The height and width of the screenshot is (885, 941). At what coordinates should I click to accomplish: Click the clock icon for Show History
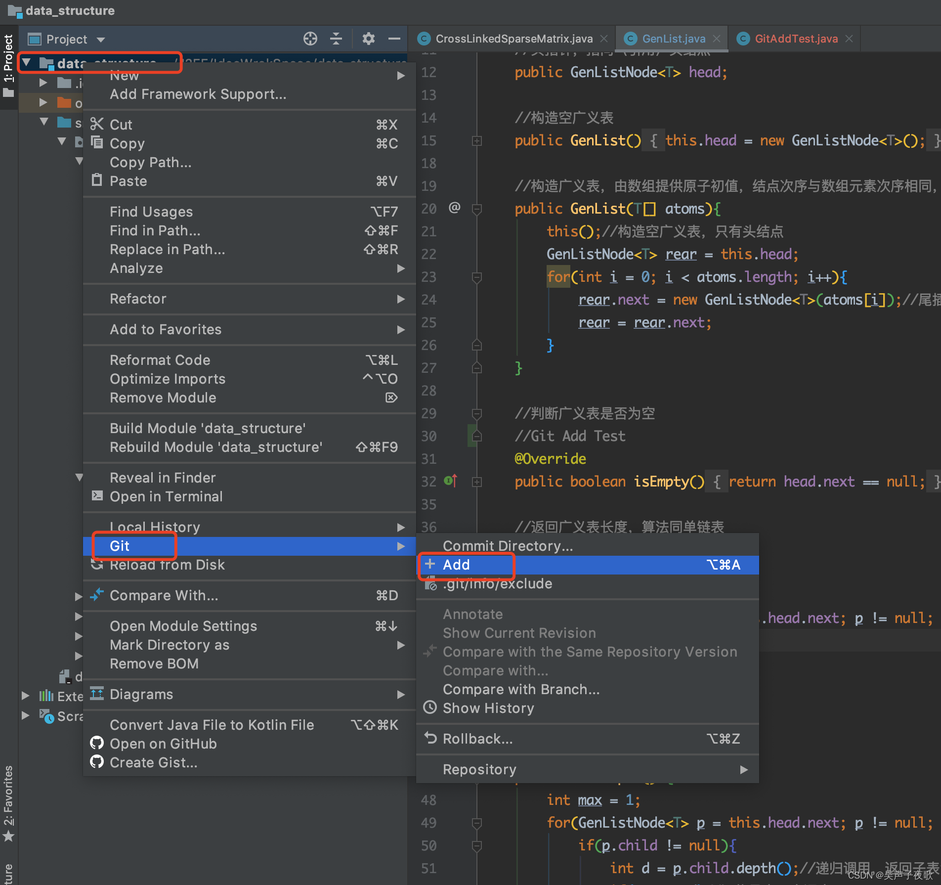pos(430,708)
